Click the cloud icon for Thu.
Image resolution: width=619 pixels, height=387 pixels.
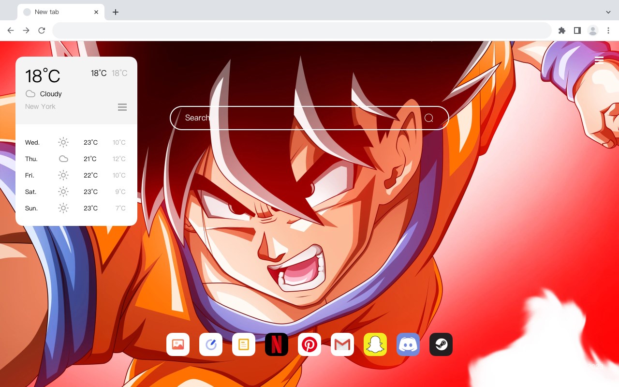tap(63, 159)
